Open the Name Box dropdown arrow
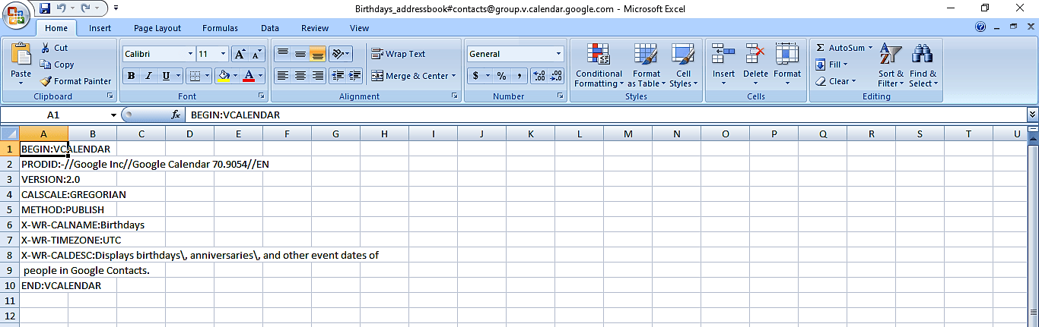 [114, 115]
